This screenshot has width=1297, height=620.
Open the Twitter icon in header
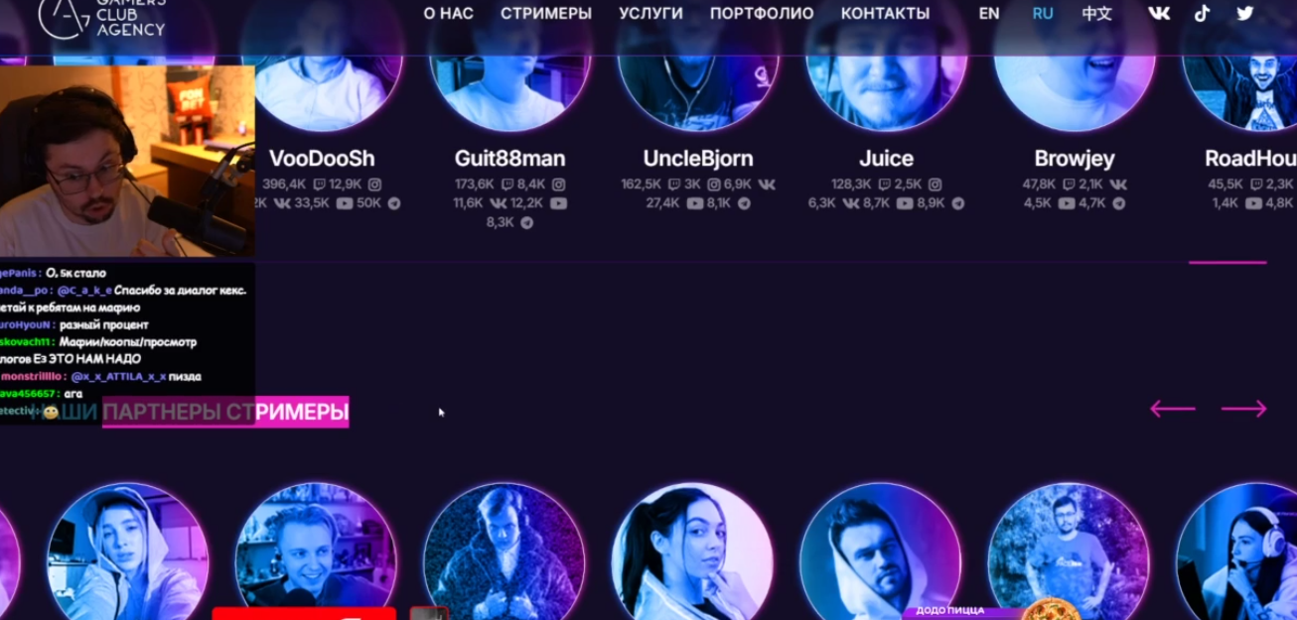(x=1245, y=13)
